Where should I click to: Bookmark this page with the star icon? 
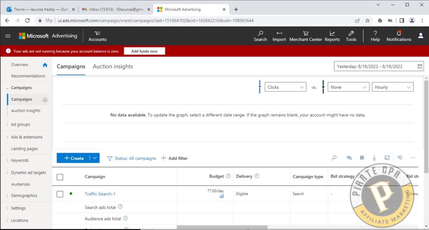tap(367, 20)
